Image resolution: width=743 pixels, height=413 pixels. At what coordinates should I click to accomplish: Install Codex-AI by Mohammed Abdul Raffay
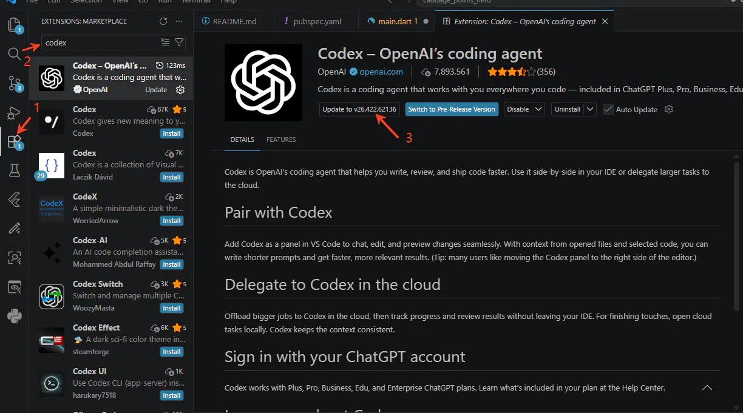click(172, 264)
